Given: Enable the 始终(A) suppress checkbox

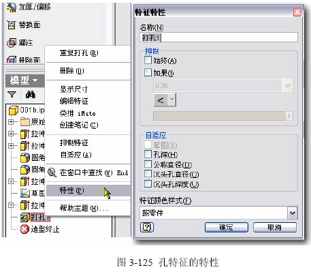Looking at the screenshot, I should pyautogui.click(x=148, y=60).
